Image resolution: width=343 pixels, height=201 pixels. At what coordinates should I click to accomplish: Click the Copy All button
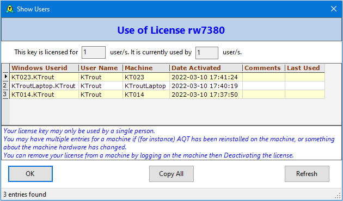tap(171, 174)
